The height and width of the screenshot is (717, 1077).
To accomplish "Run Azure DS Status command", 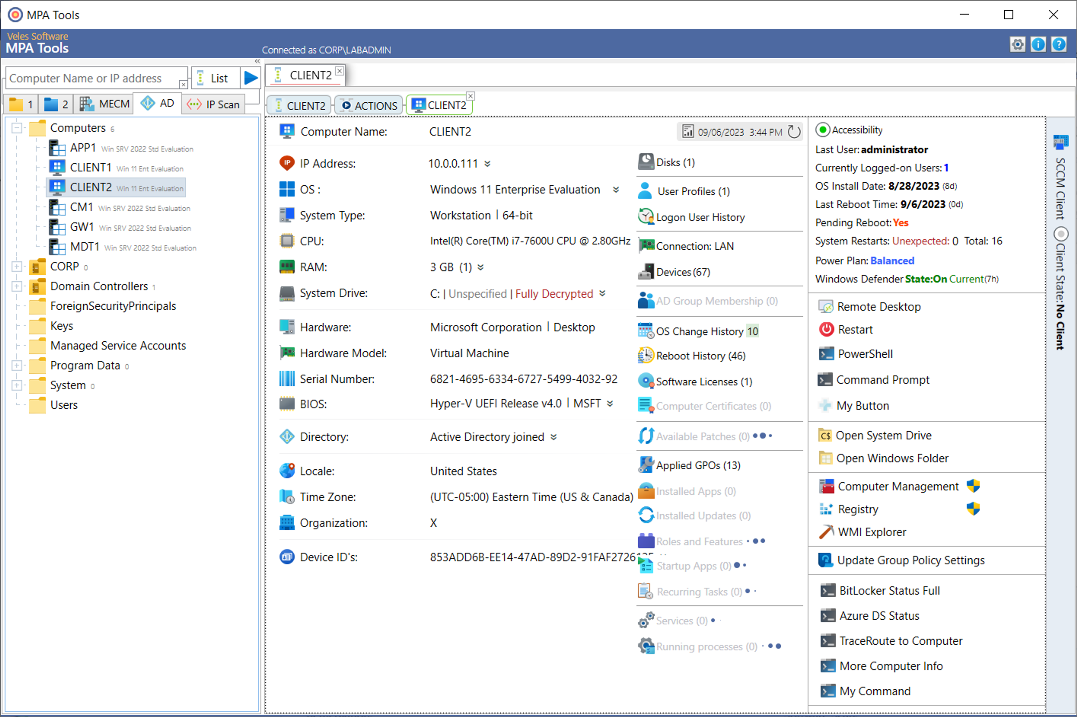I will (869, 615).
